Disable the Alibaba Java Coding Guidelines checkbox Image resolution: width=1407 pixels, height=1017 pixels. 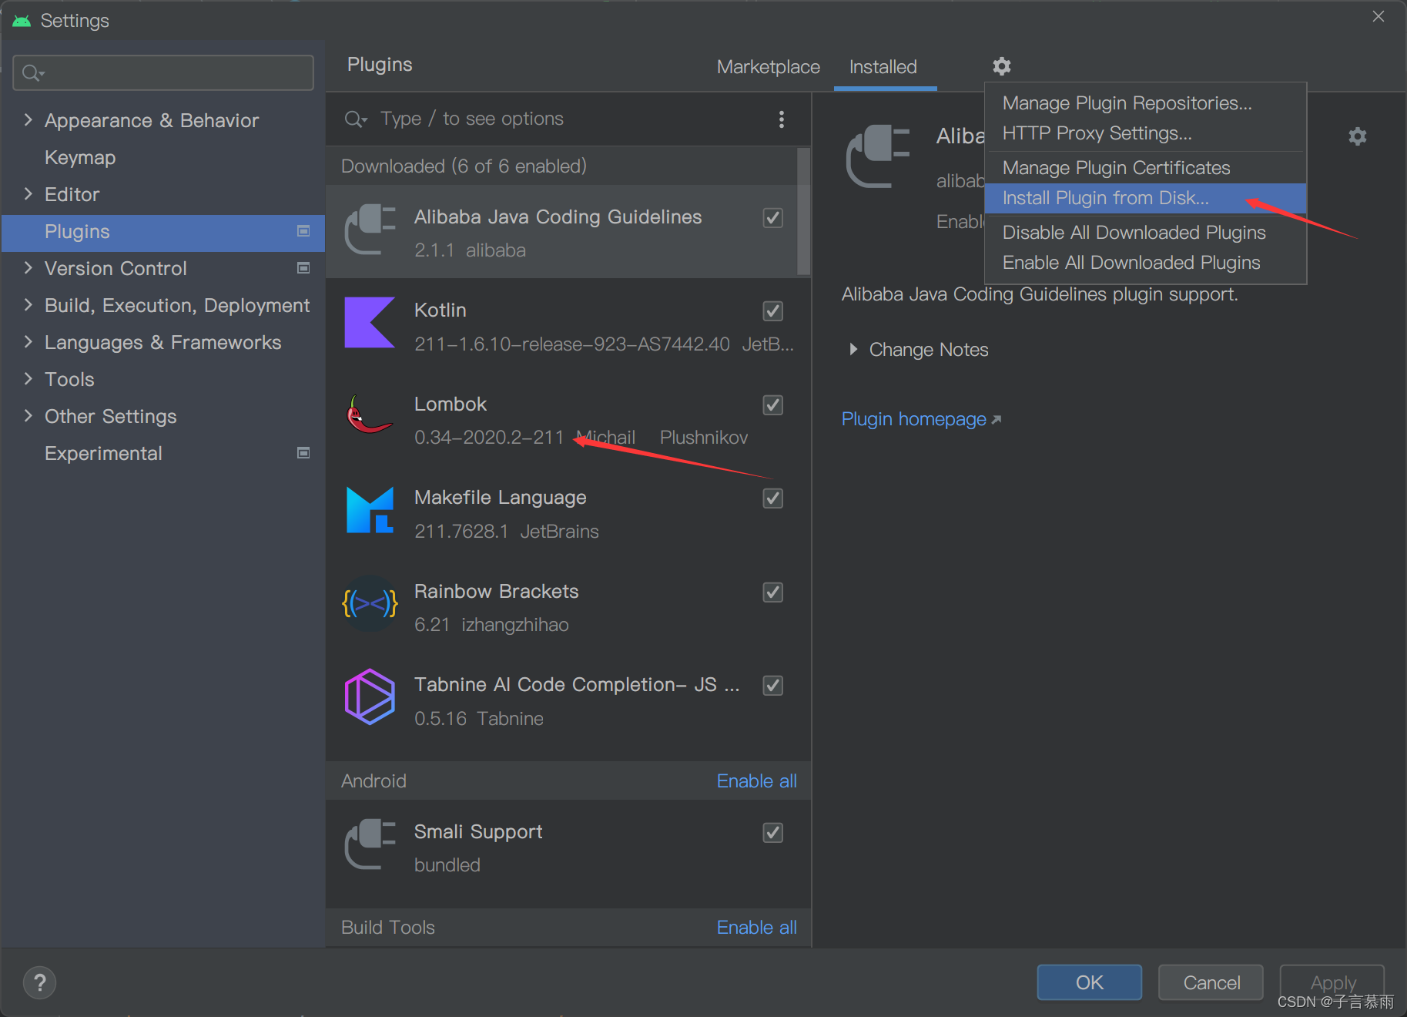(772, 218)
